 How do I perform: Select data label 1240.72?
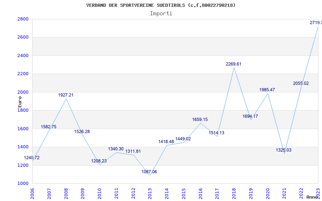tap(32, 158)
